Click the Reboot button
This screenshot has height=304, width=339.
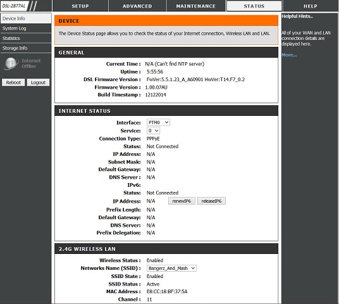click(x=13, y=82)
